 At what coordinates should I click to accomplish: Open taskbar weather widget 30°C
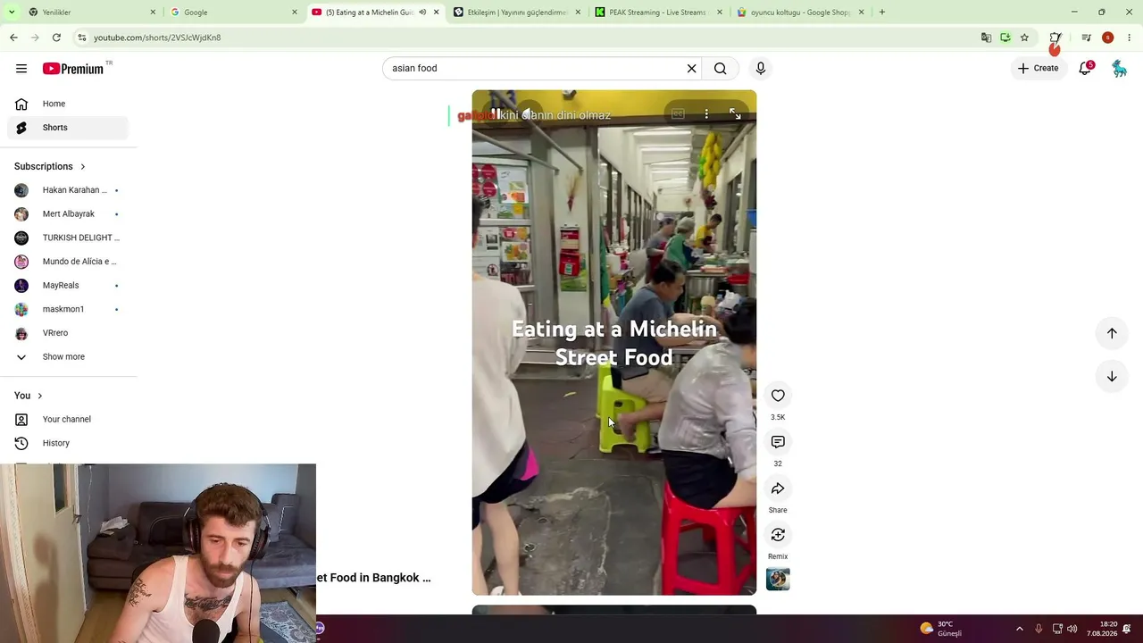click(940, 629)
